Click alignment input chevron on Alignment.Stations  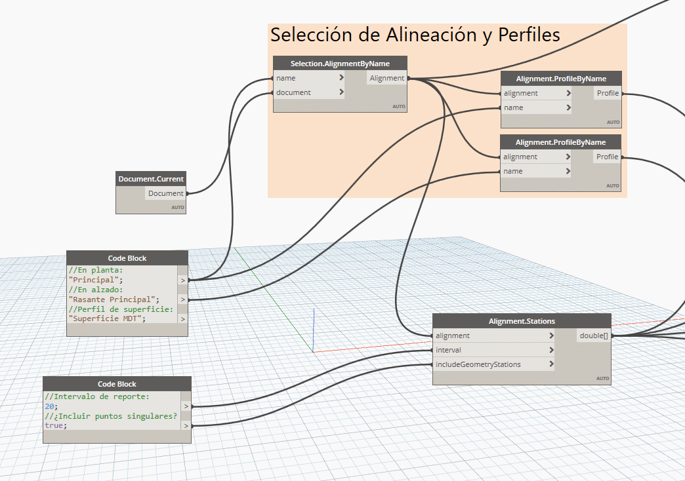coord(551,336)
